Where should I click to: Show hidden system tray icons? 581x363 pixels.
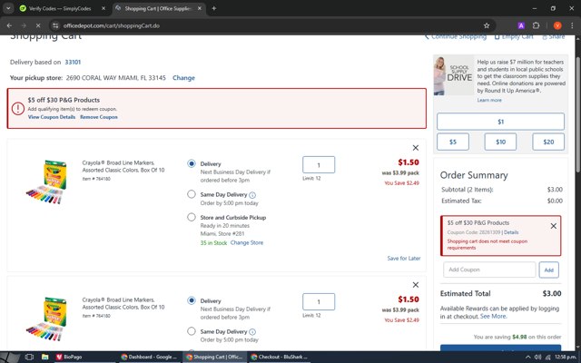pos(528,357)
